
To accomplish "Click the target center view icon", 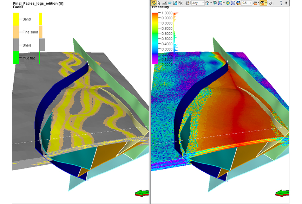I will [x=228, y=3].
